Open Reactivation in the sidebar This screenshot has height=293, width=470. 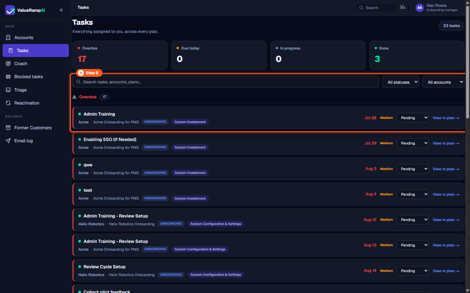click(36, 103)
